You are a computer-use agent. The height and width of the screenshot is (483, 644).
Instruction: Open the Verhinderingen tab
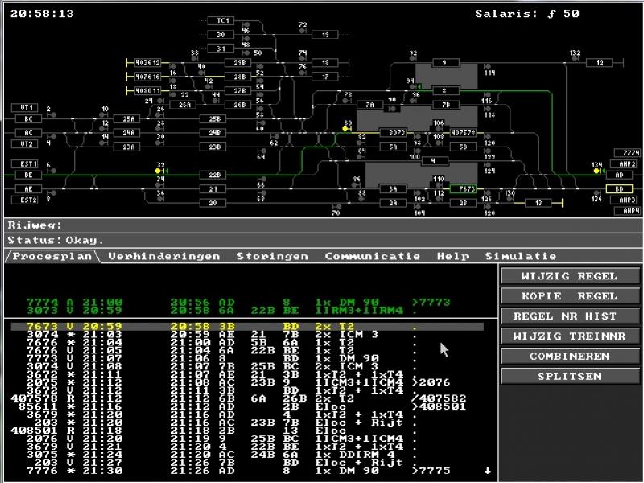point(163,256)
